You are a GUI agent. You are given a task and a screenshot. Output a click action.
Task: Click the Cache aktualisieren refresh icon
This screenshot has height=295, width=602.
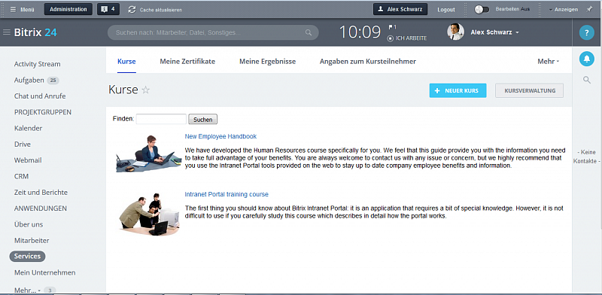(x=132, y=10)
